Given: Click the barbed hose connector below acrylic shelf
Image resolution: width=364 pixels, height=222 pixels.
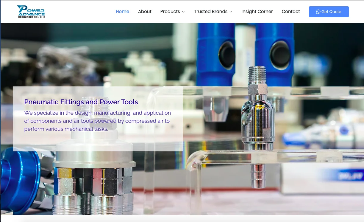Looking at the screenshot, I should [x=258, y=176].
